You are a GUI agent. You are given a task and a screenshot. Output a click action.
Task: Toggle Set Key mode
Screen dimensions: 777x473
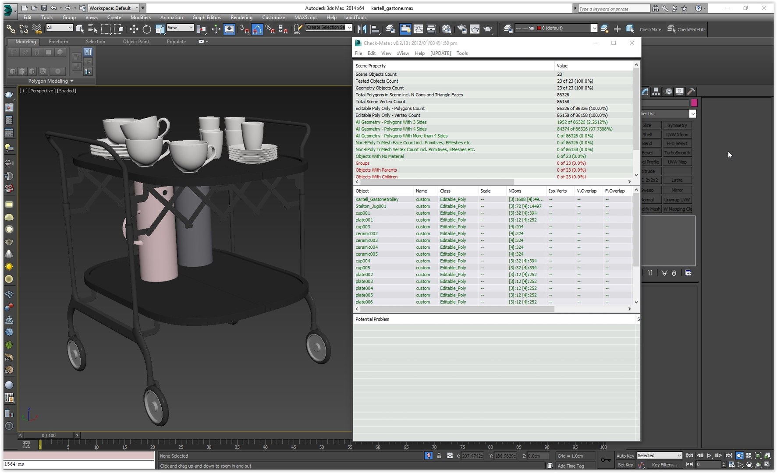(x=625, y=465)
